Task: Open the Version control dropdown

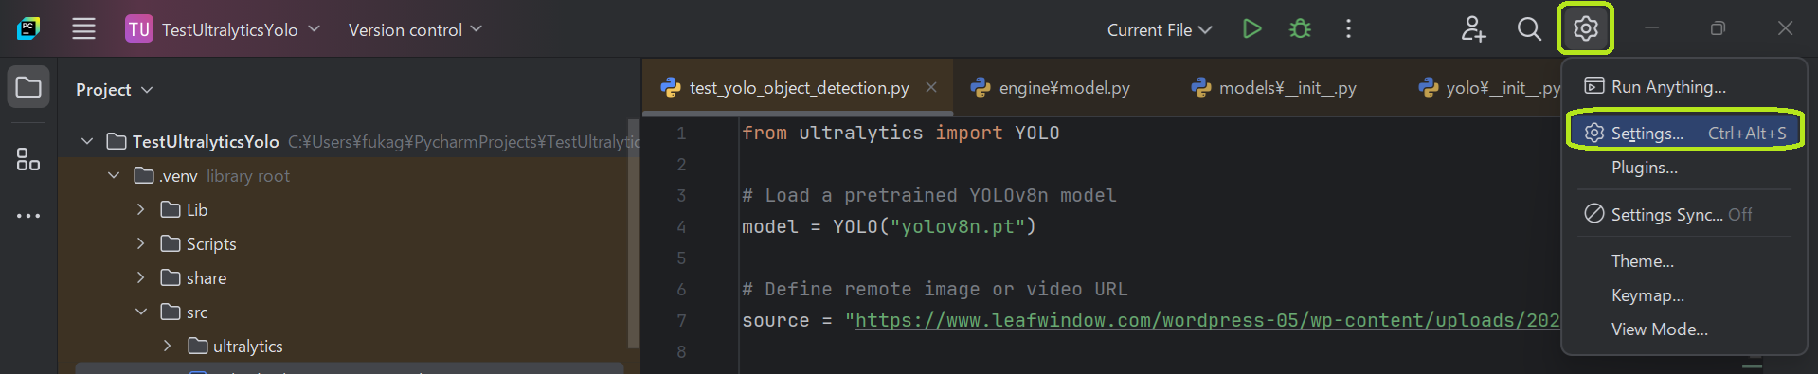Action: coord(415,29)
